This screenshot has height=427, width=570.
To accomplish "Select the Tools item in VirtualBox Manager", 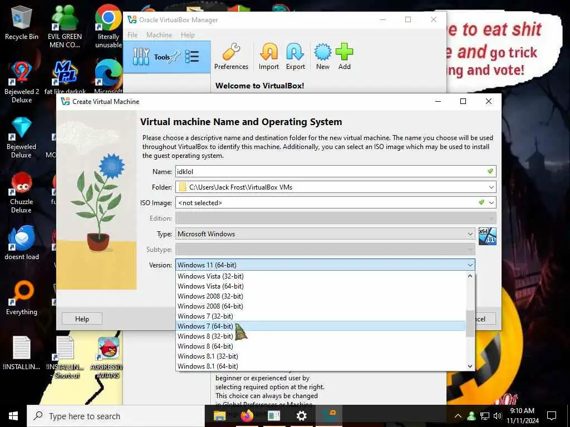I will click(x=167, y=57).
